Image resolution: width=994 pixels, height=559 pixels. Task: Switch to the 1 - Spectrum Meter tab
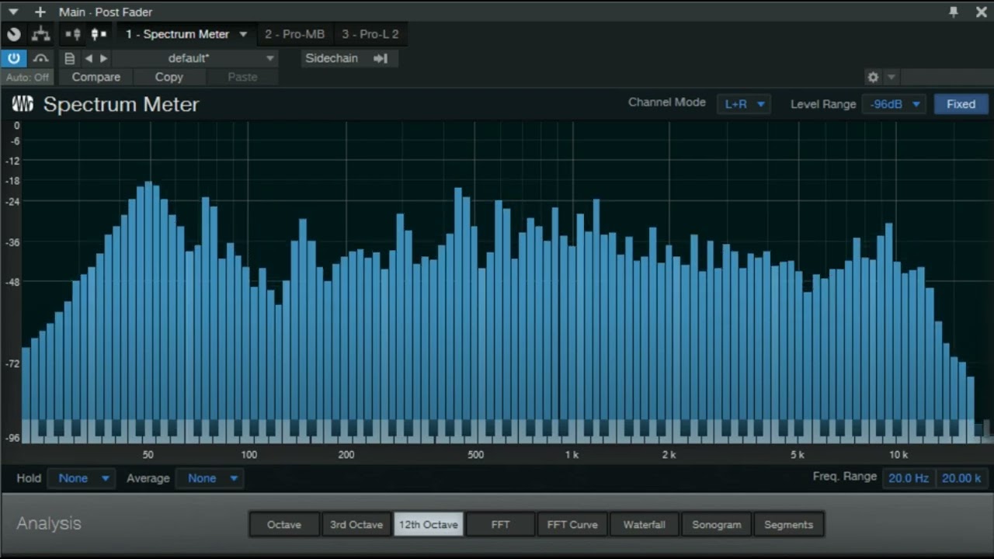(177, 34)
